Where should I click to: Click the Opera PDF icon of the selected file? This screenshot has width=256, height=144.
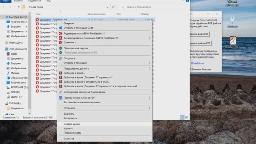(x=37, y=20)
